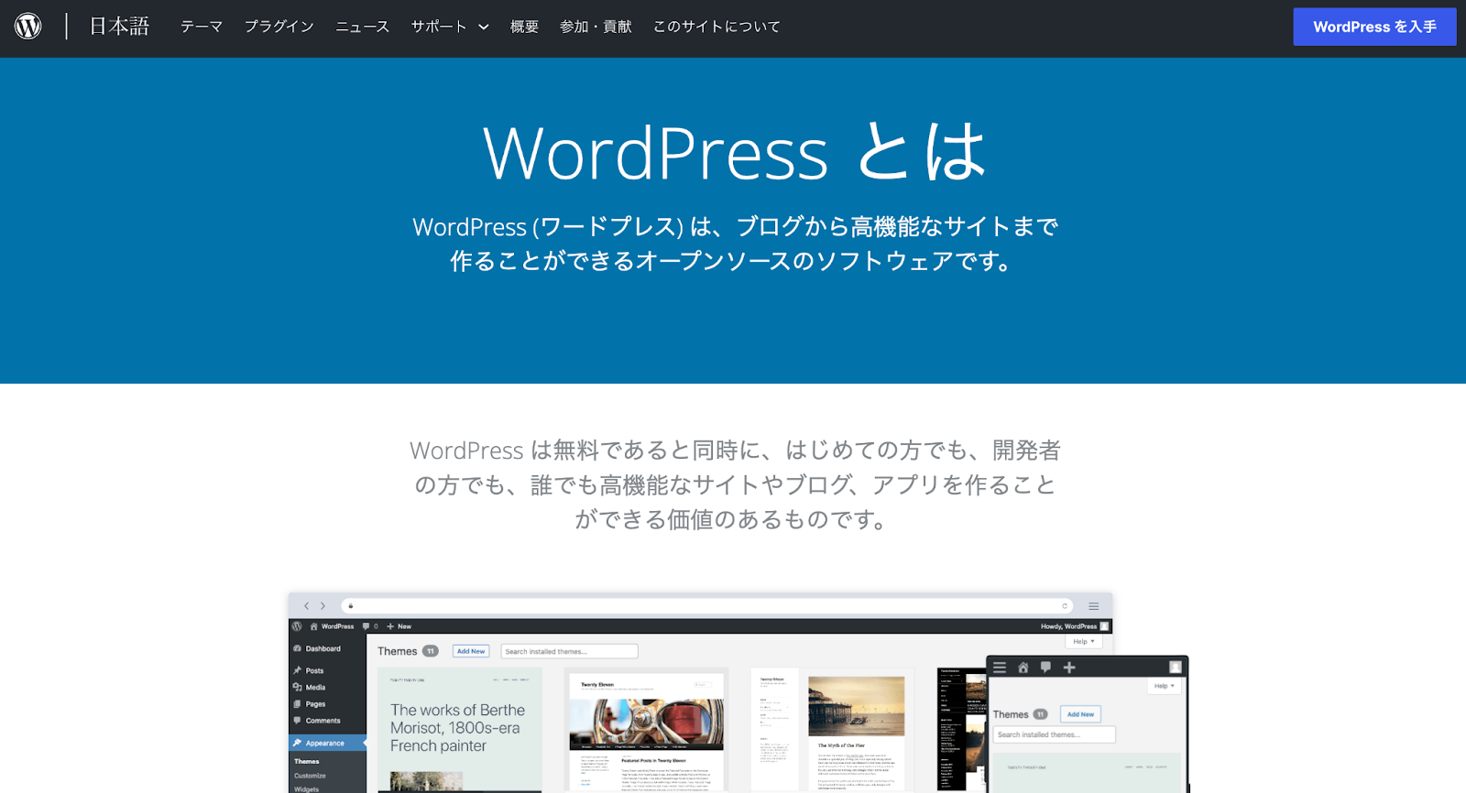
Task: Open the 概要 menu item
Action: (x=524, y=27)
